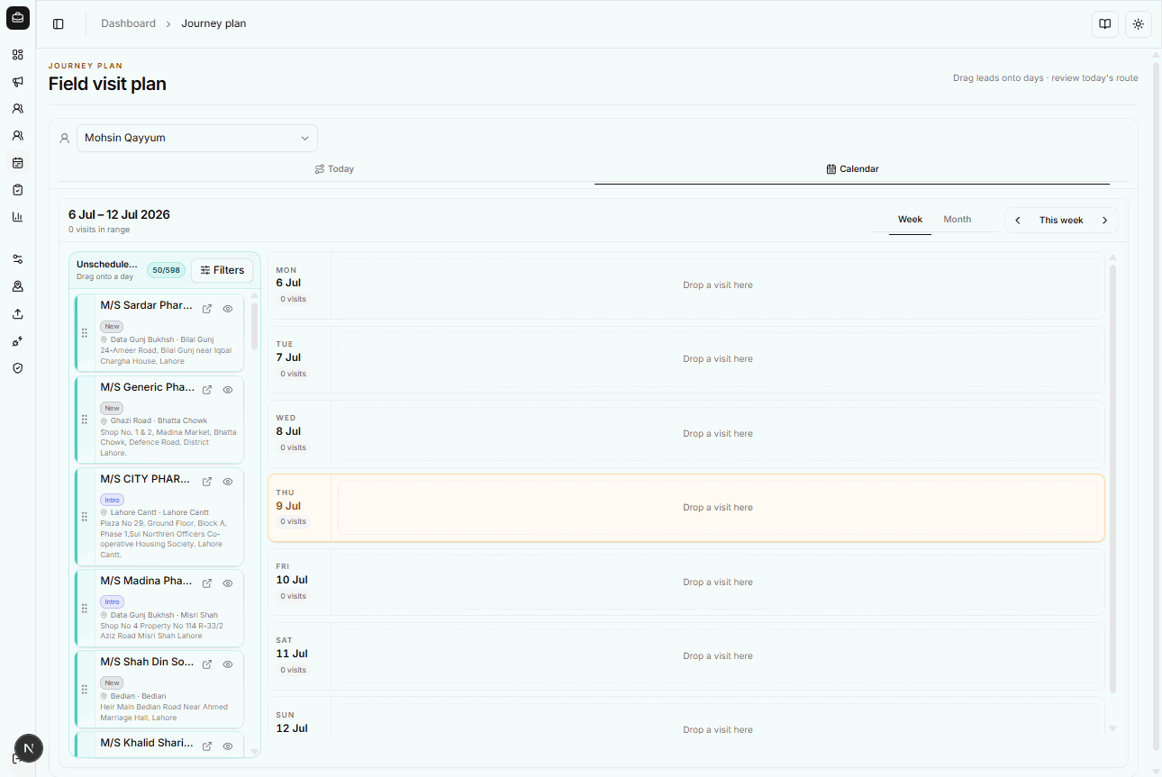This screenshot has width=1162, height=777.
Task: Toggle the eye icon for M/S Khalid Sharif
Action: 228,746
